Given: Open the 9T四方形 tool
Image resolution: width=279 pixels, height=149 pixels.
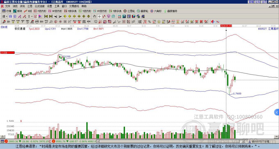Looking at the screenshot, I should coord(100,11).
